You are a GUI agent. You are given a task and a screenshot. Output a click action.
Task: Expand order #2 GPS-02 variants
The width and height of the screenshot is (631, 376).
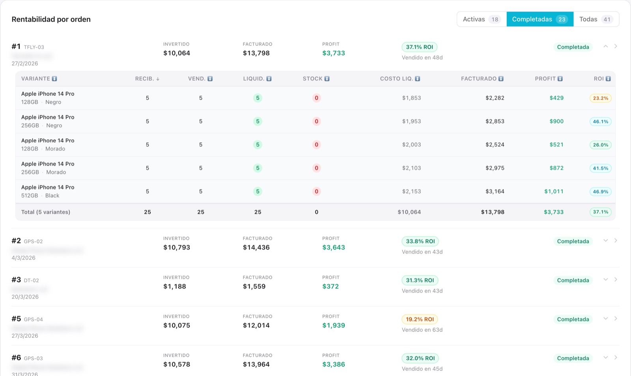coord(605,241)
